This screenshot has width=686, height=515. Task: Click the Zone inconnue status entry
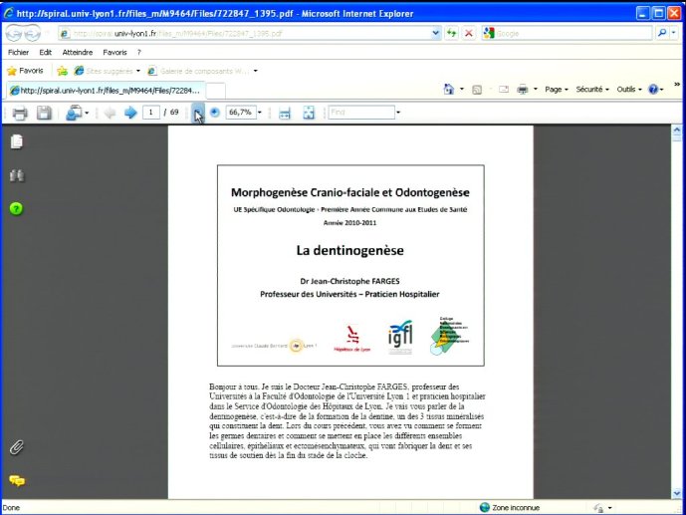[510, 508]
